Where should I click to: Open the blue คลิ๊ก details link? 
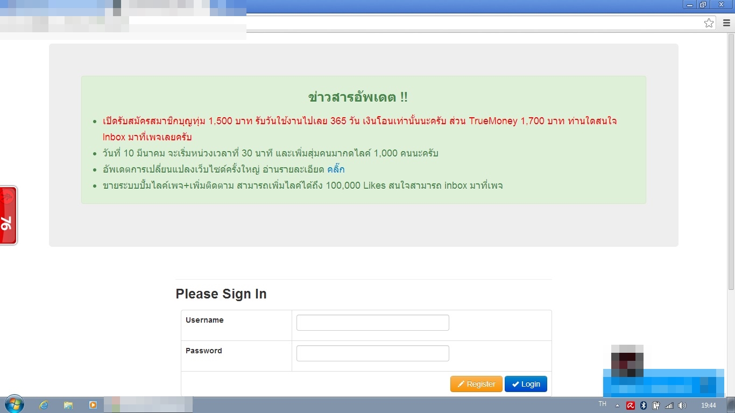coord(336,169)
